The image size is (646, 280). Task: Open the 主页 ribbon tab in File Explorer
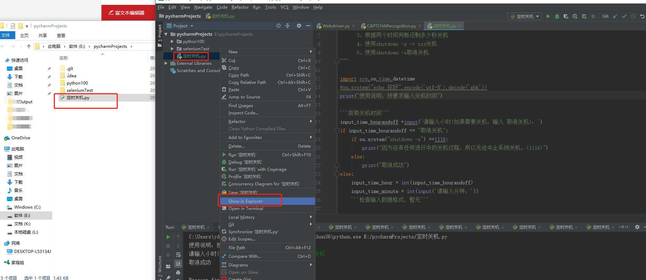pyautogui.click(x=24, y=35)
